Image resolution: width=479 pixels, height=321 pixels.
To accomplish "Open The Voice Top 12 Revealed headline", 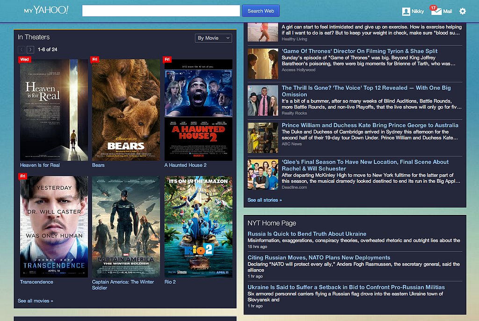I will point(366,91).
